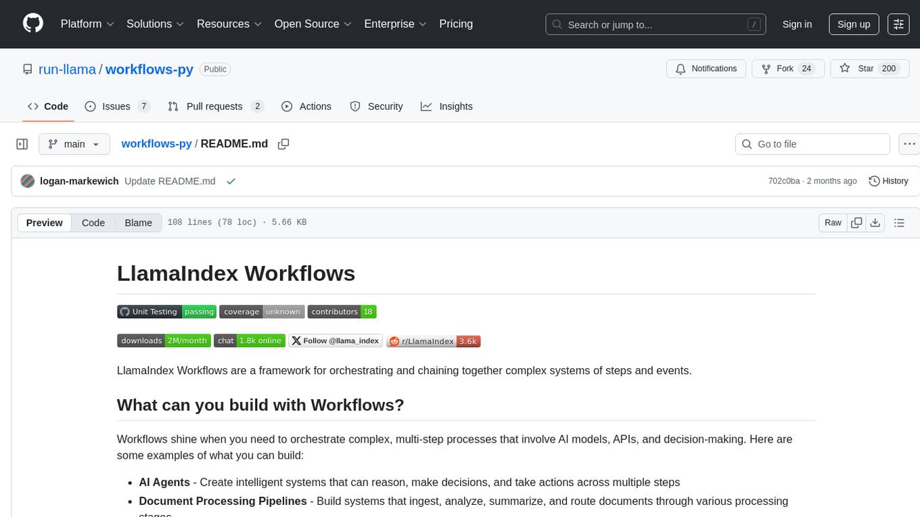Open logan-markewich's avatar
Screen dimensions: 920x517
click(28, 181)
